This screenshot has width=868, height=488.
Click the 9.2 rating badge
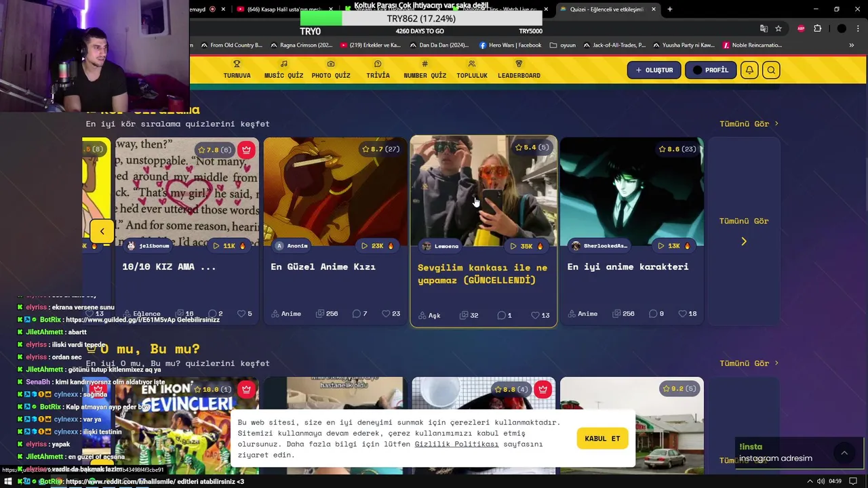pos(679,388)
